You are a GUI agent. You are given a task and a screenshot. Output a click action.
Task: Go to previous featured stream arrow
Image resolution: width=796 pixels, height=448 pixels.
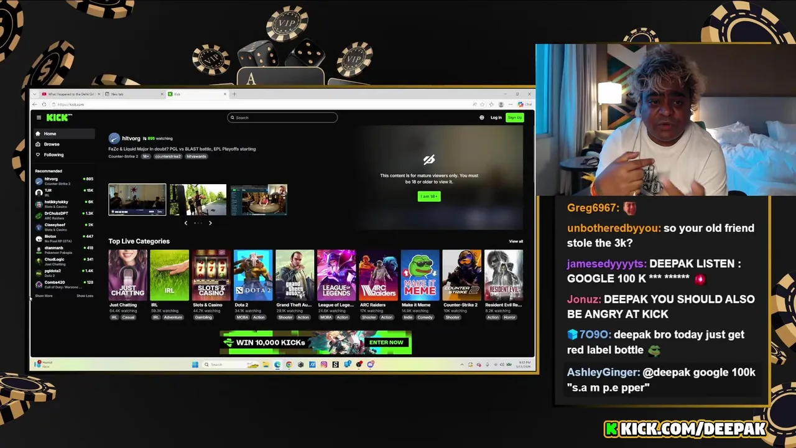tap(185, 223)
